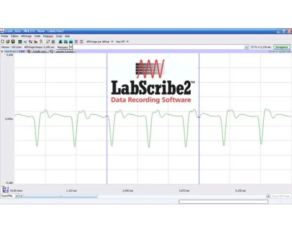This screenshot has height=233, width=292.
Task: Open the Affichage menu
Action: [26, 36]
